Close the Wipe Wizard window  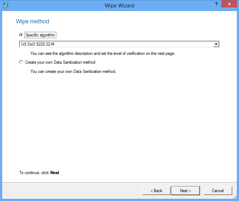229,4
